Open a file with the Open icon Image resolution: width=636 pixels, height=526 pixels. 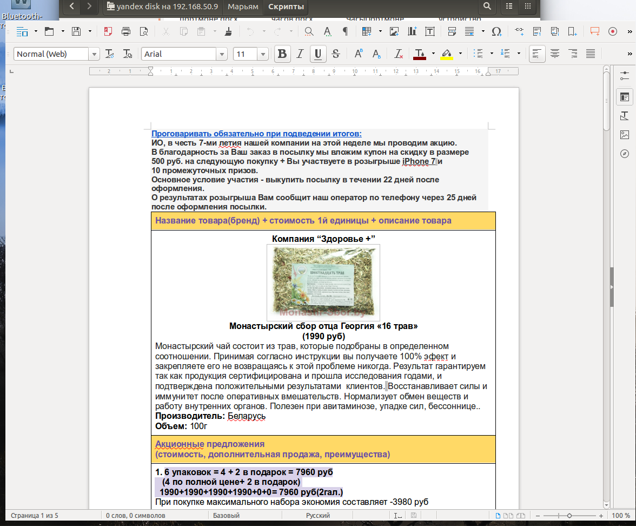tap(49, 31)
